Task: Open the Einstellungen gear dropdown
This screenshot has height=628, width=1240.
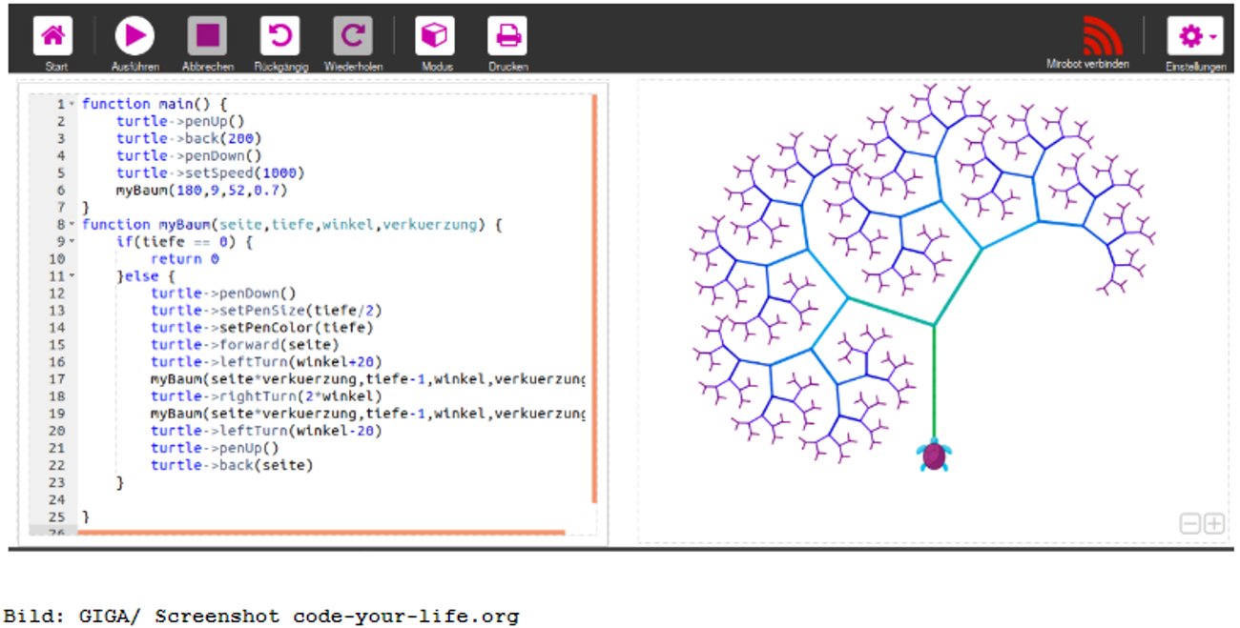Action: click(1194, 37)
